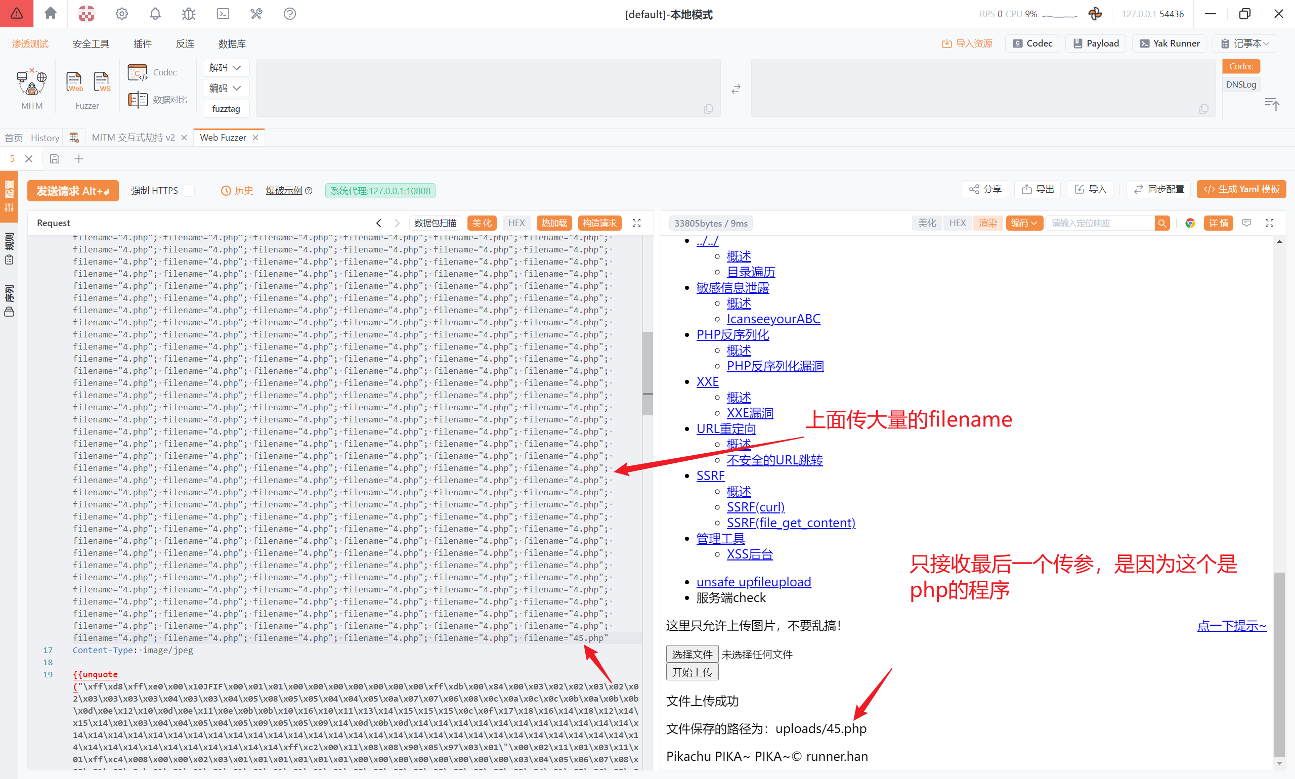The image size is (1295, 779).
Task: Open the database menu
Action: [x=232, y=44]
